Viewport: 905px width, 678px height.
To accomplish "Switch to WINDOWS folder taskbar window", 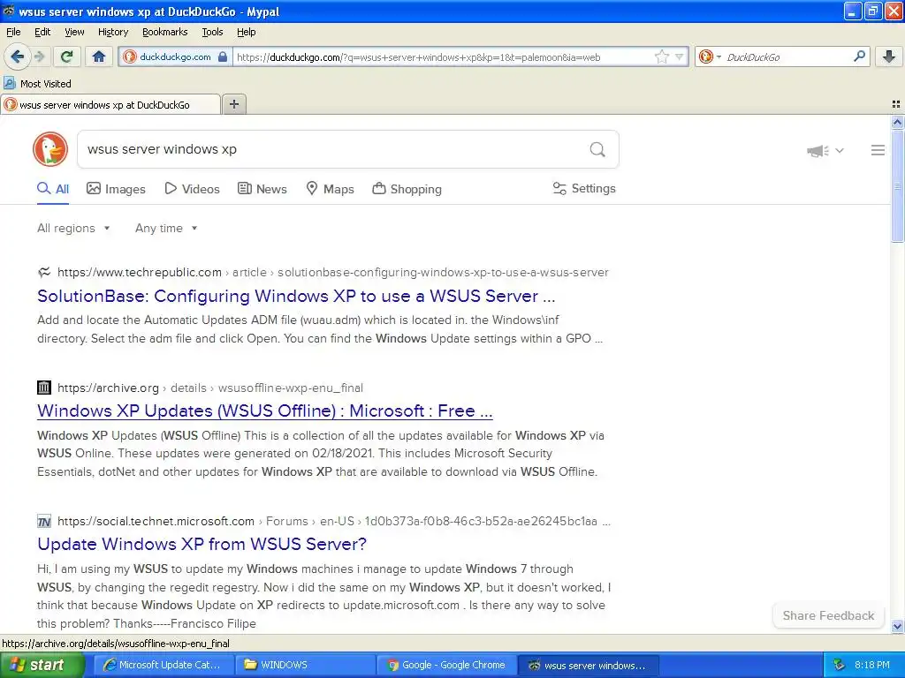I will [x=305, y=666].
